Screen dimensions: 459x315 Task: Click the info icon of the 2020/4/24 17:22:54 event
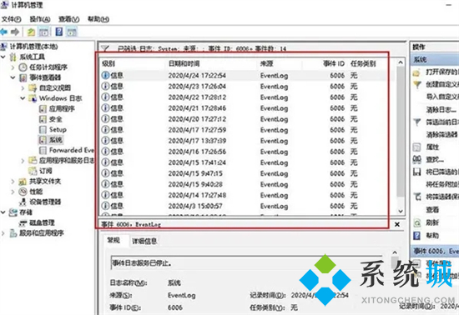(x=105, y=75)
